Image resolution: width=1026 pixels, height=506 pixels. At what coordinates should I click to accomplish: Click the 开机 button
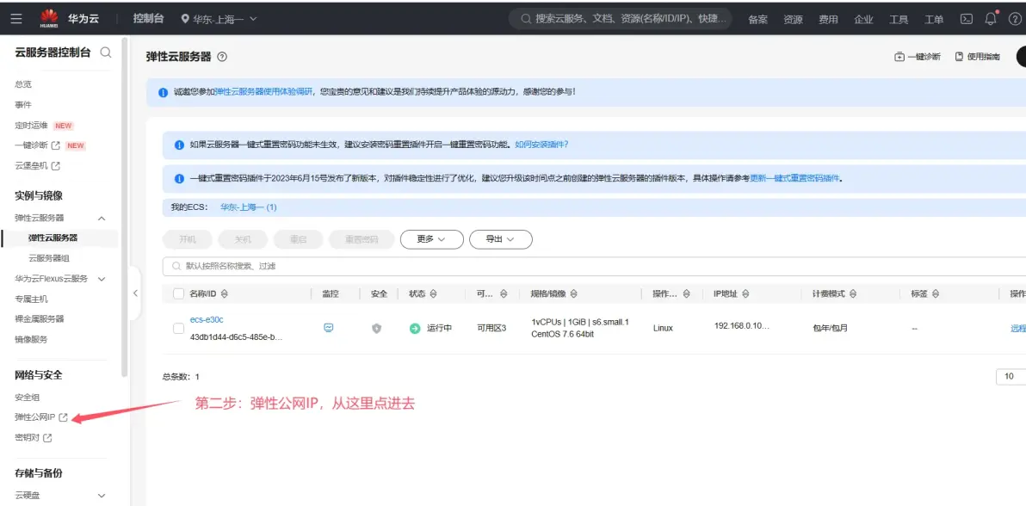point(188,239)
